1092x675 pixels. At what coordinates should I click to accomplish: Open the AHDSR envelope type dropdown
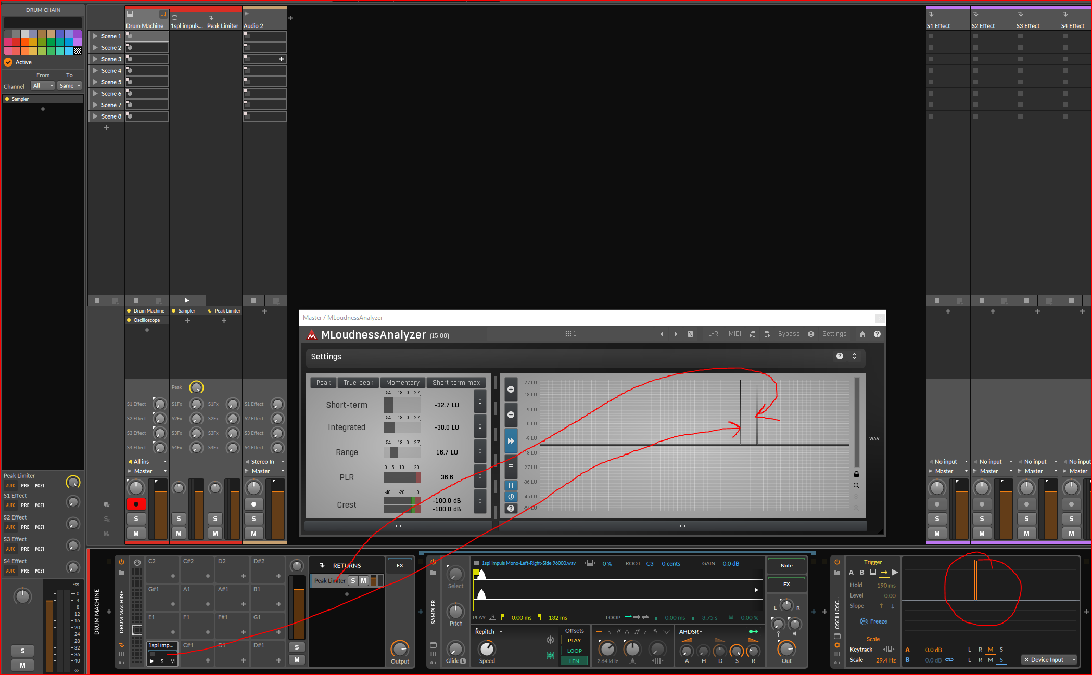[691, 632]
